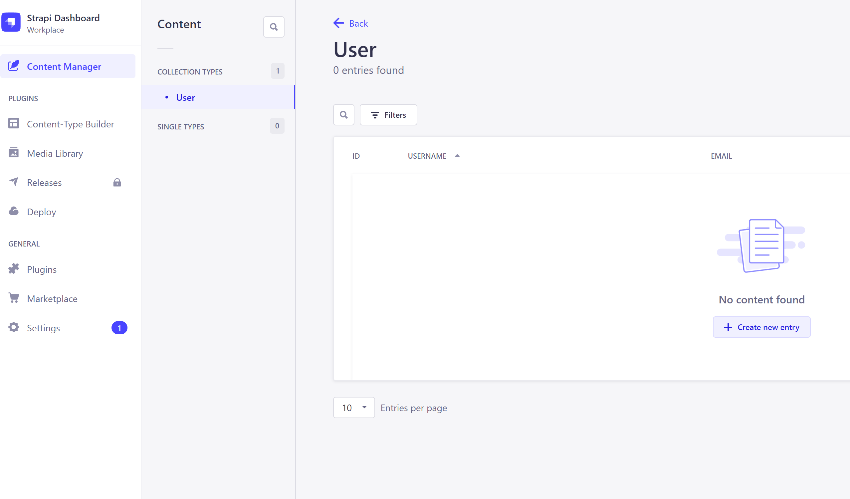Click the Content-Type Builder layout icon
Image resolution: width=850 pixels, height=499 pixels.
coord(14,123)
